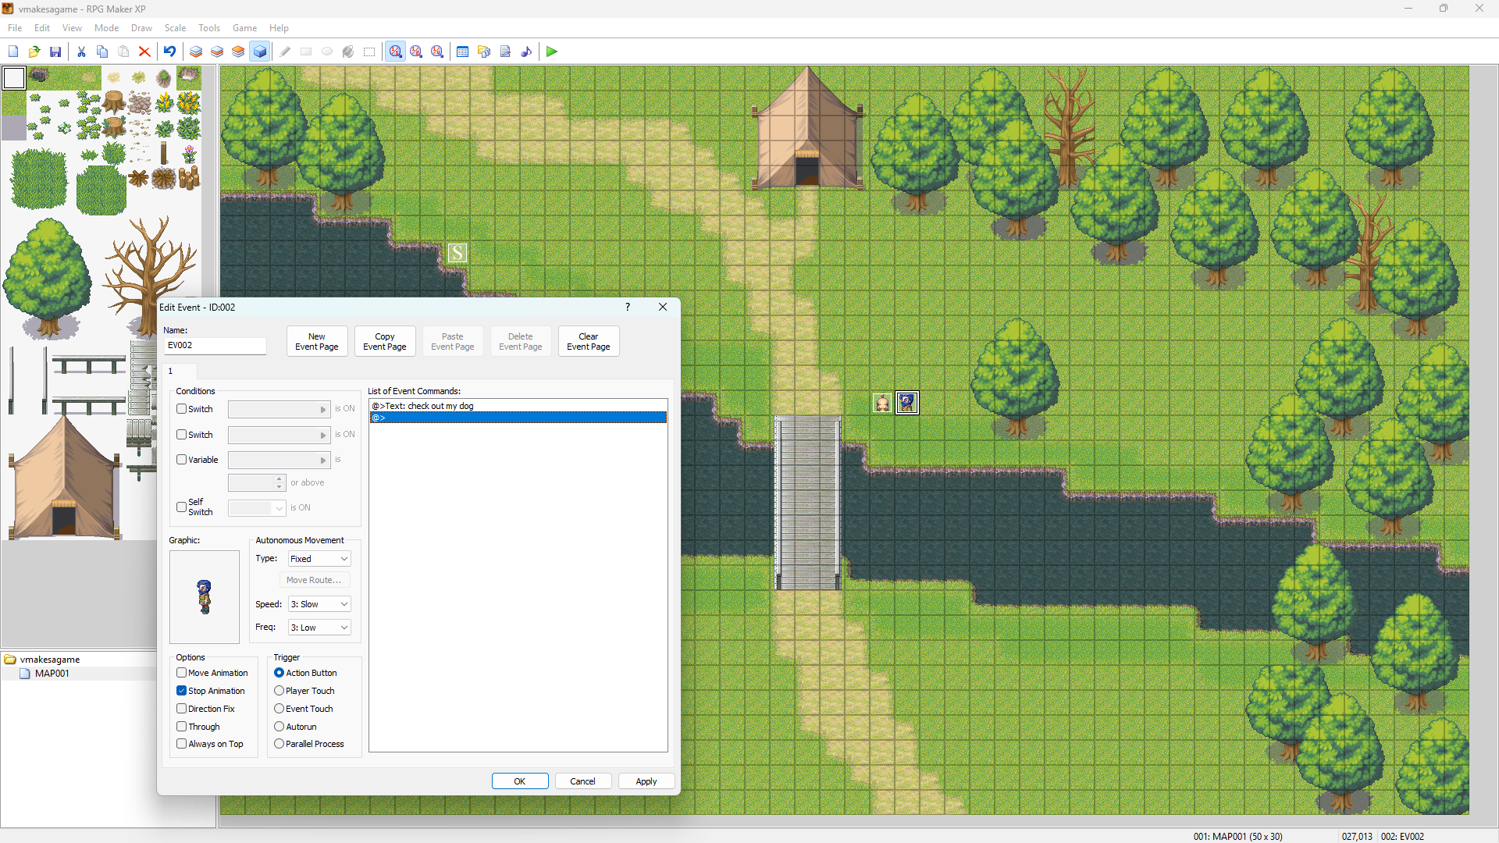The width and height of the screenshot is (1499, 843).
Task: Enable the first Switch condition checkbox
Action: (181, 409)
